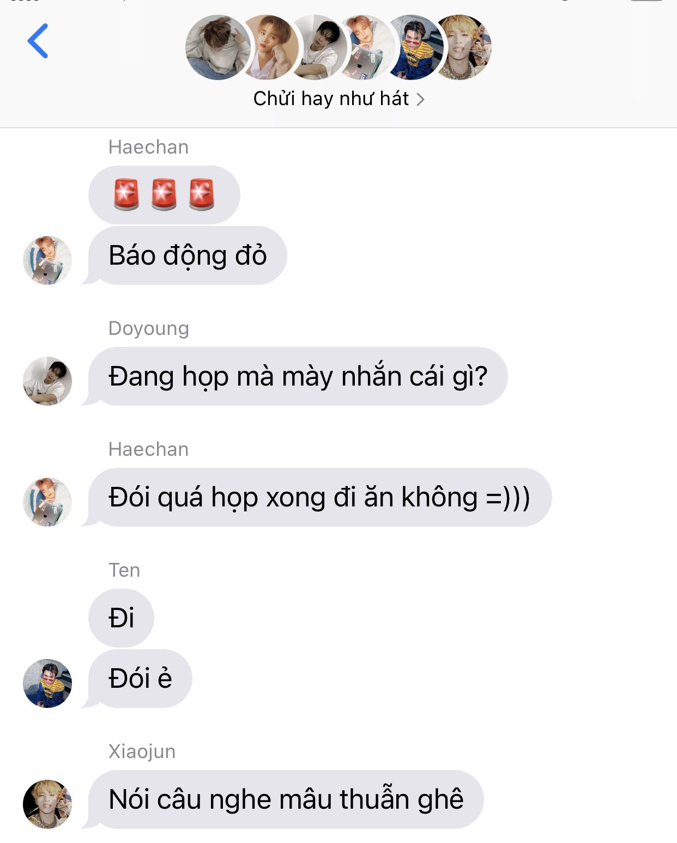
Task: Tap Ten's profile avatar
Action: pyautogui.click(x=47, y=683)
